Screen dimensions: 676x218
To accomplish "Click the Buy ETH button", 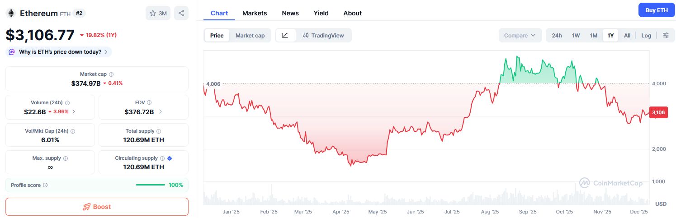I will pos(656,10).
